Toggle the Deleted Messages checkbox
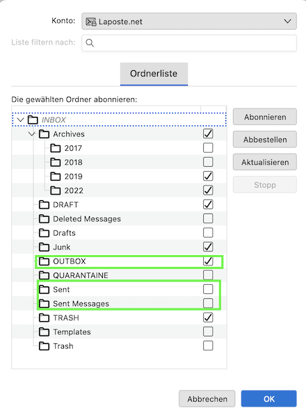 [208, 218]
